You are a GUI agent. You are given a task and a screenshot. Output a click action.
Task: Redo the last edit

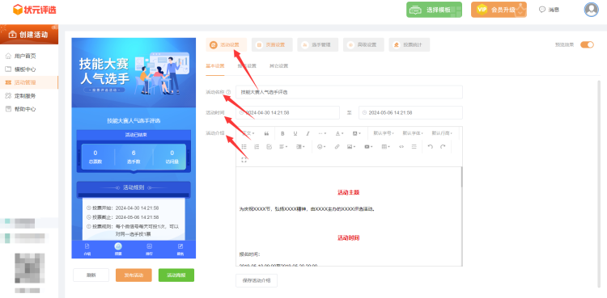tap(443, 146)
